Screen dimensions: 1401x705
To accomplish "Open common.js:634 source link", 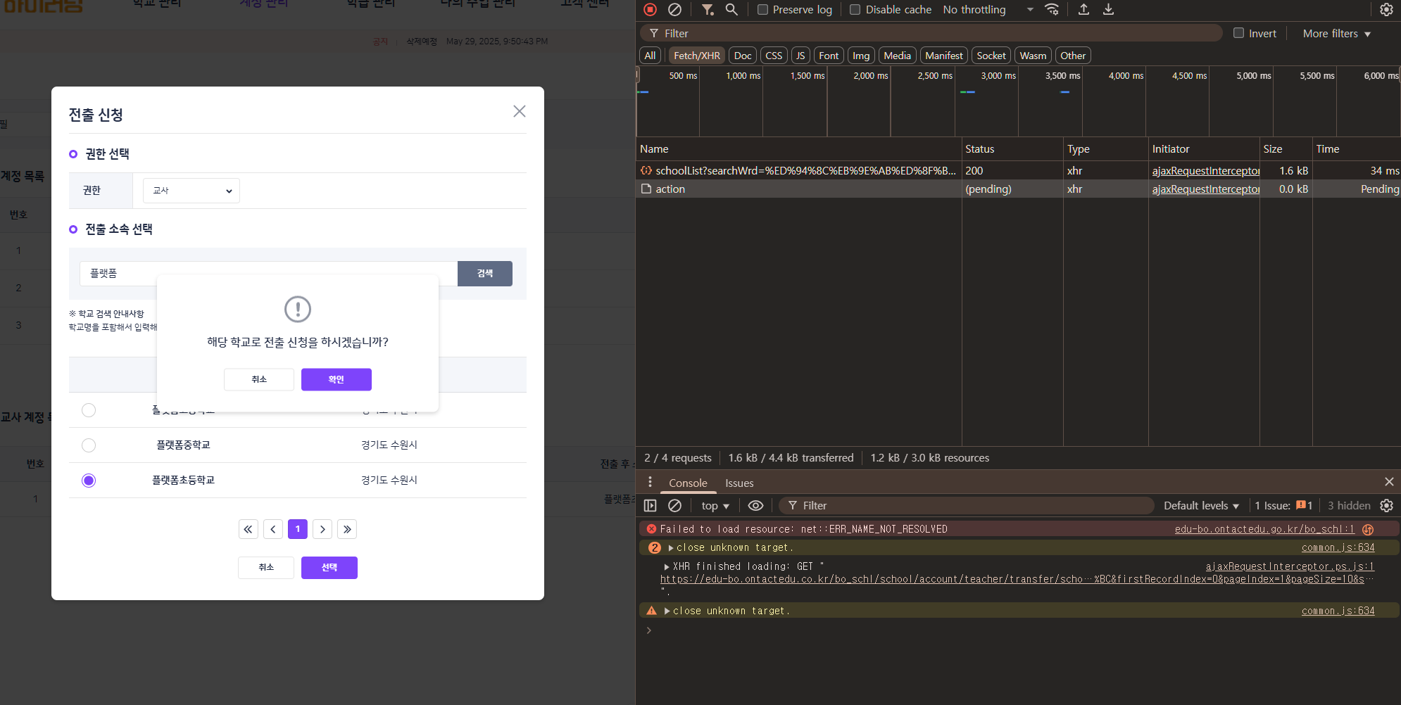I will [1338, 547].
